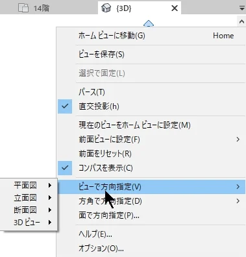Click 選択で固定(L) menu entry
The height and width of the screenshot is (257, 246).
click(x=151, y=73)
